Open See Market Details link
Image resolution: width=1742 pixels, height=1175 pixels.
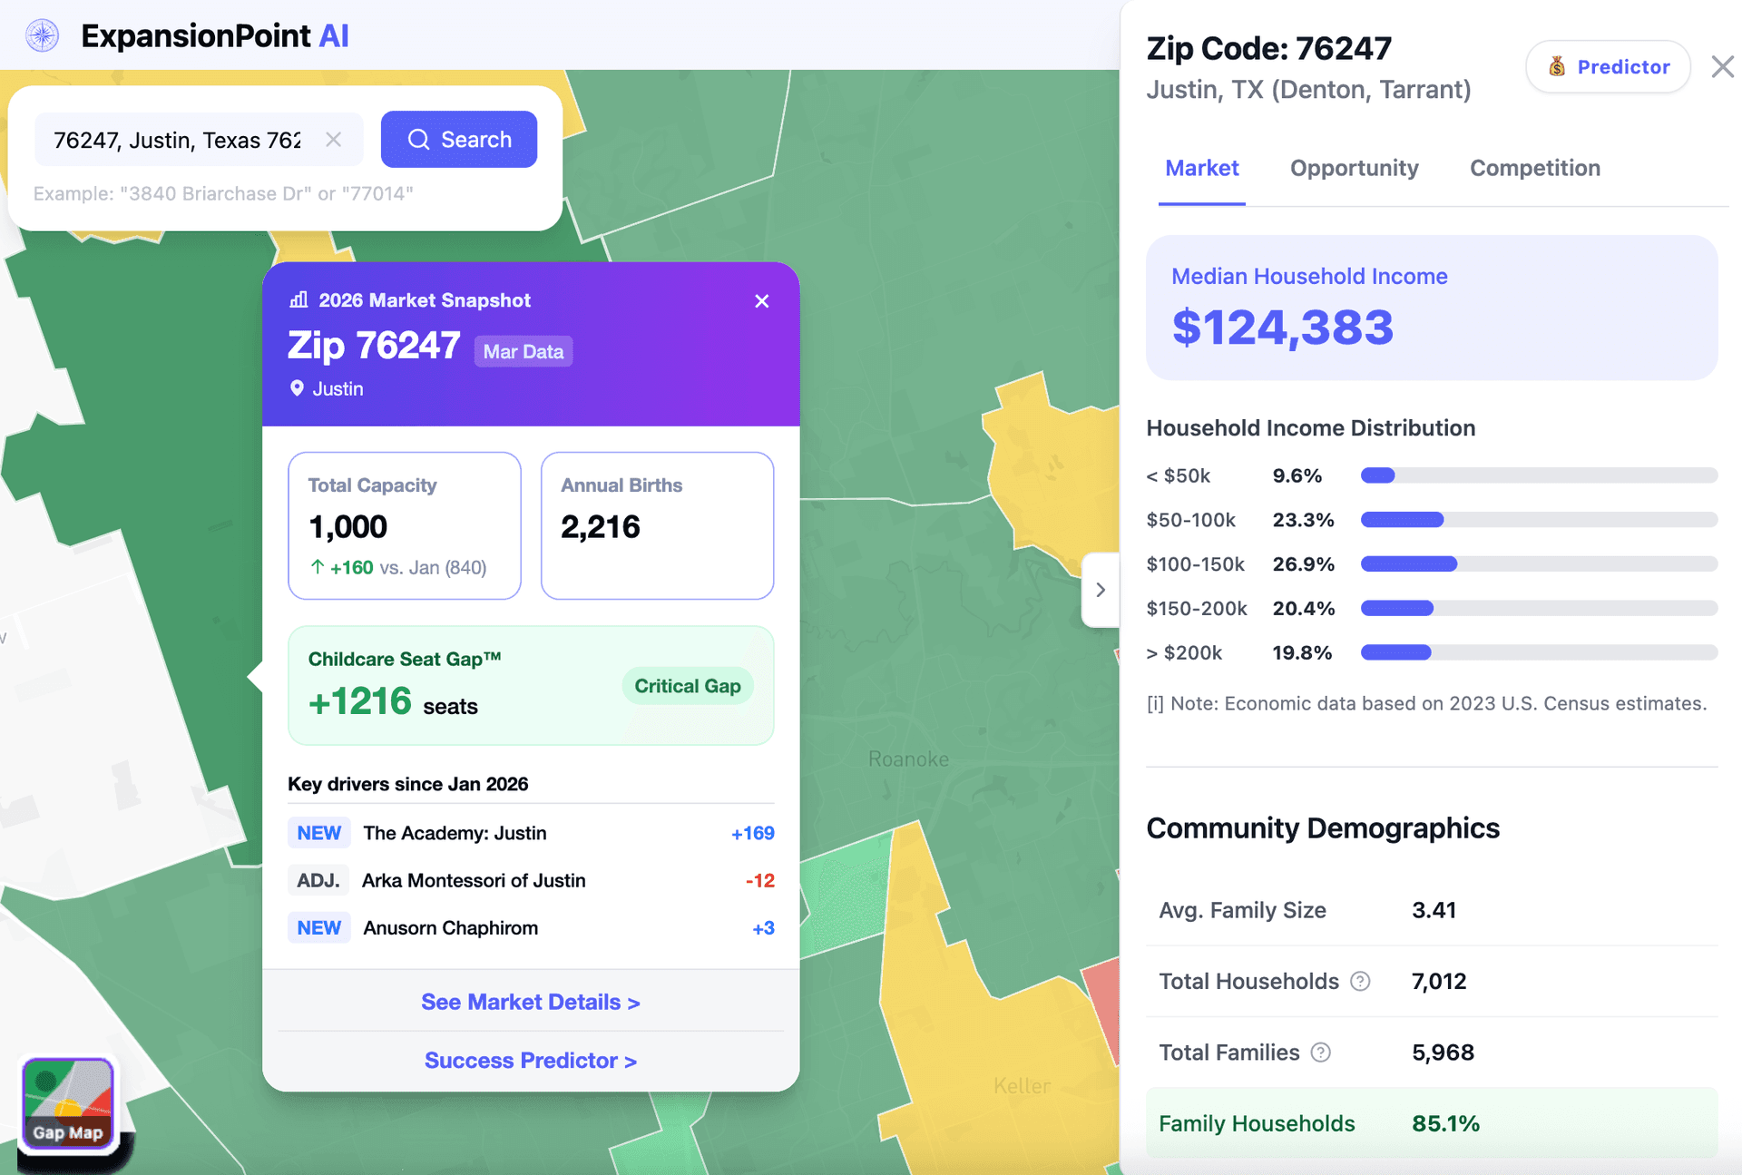(x=531, y=1002)
